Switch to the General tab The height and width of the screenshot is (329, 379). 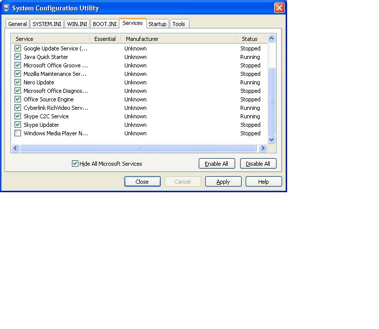17,24
